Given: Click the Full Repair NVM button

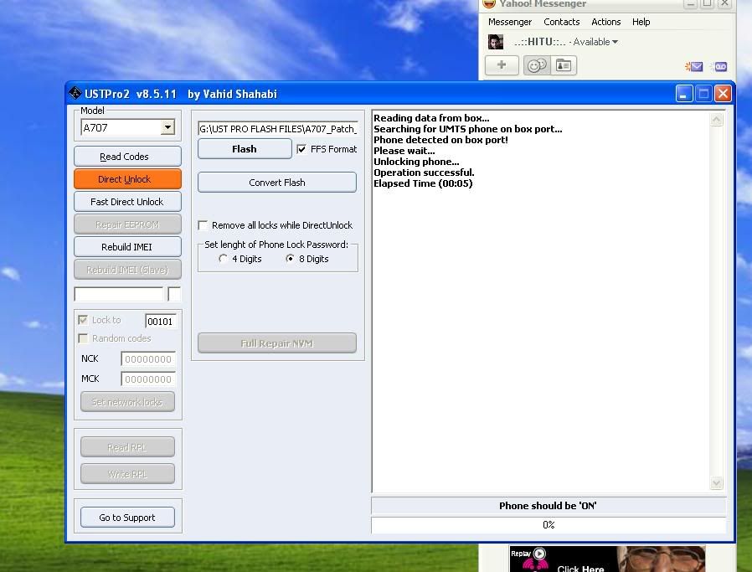Looking at the screenshot, I should click(x=277, y=343).
